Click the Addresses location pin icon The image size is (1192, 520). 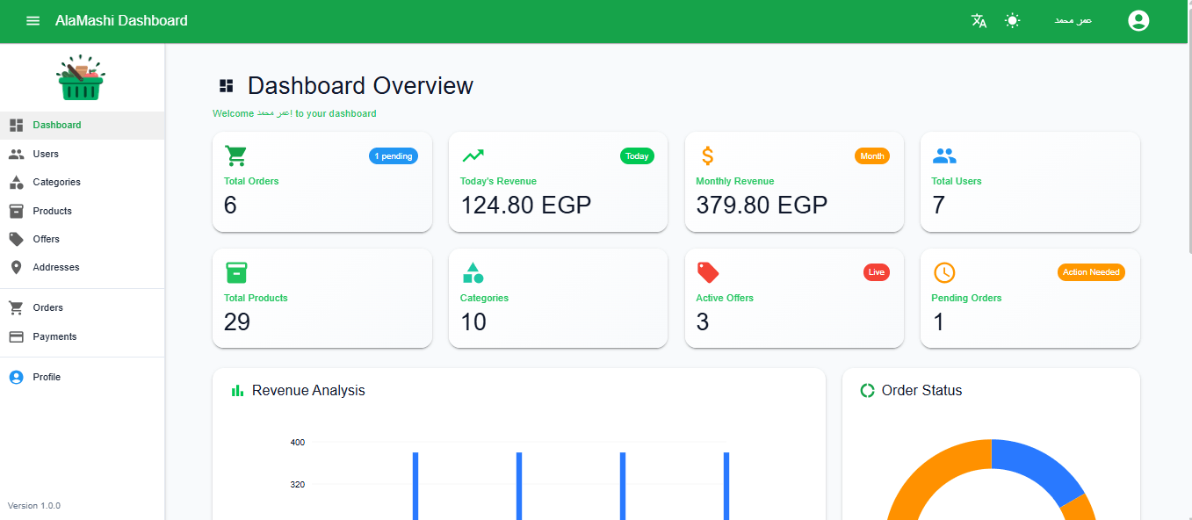tap(18, 267)
